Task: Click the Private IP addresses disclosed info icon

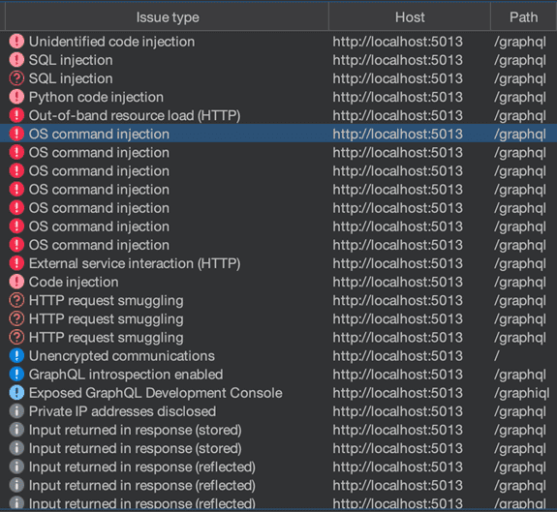Action: click(x=16, y=411)
